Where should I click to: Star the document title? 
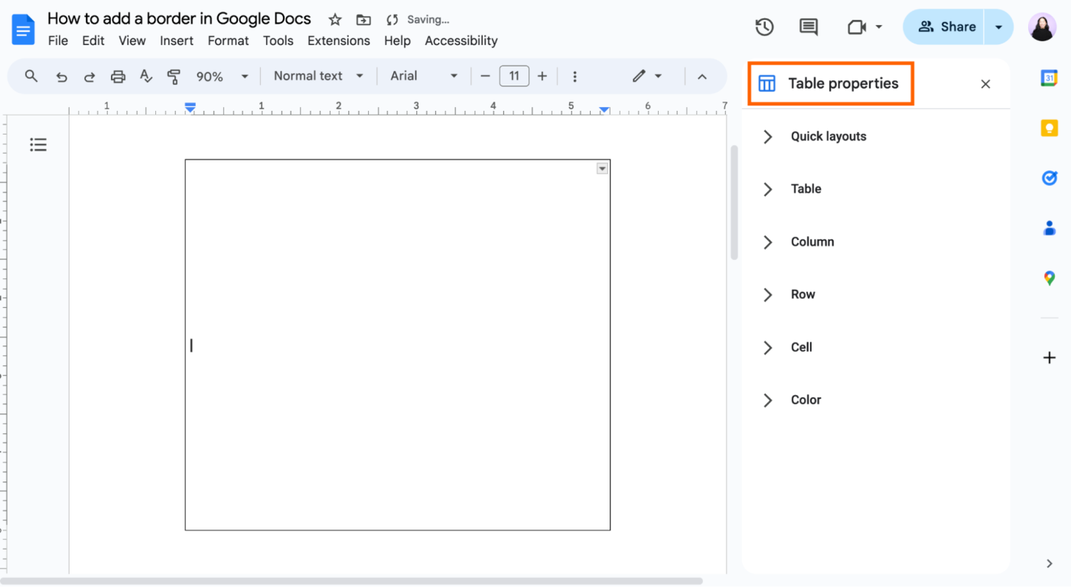(334, 20)
